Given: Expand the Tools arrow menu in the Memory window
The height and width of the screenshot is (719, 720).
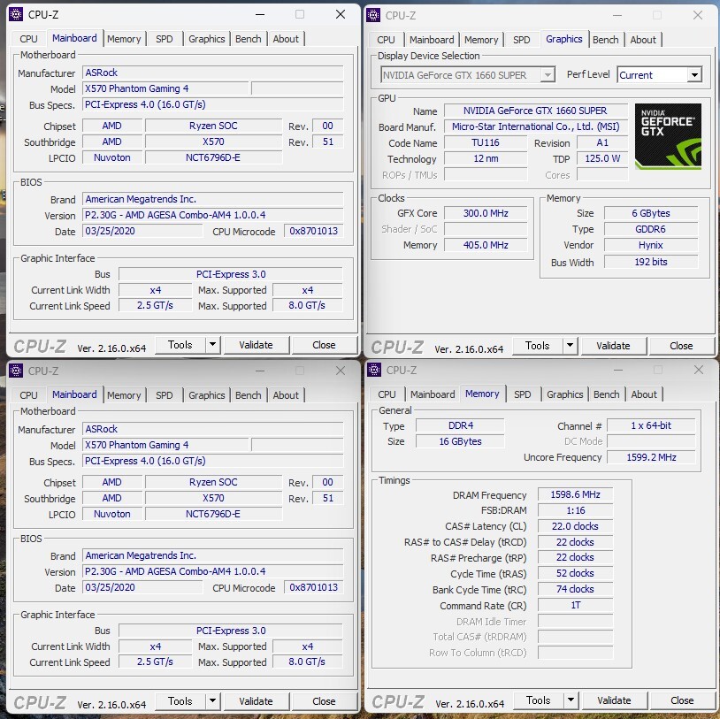Looking at the screenshot, I should pyautogui.click(x=571, y=700).
